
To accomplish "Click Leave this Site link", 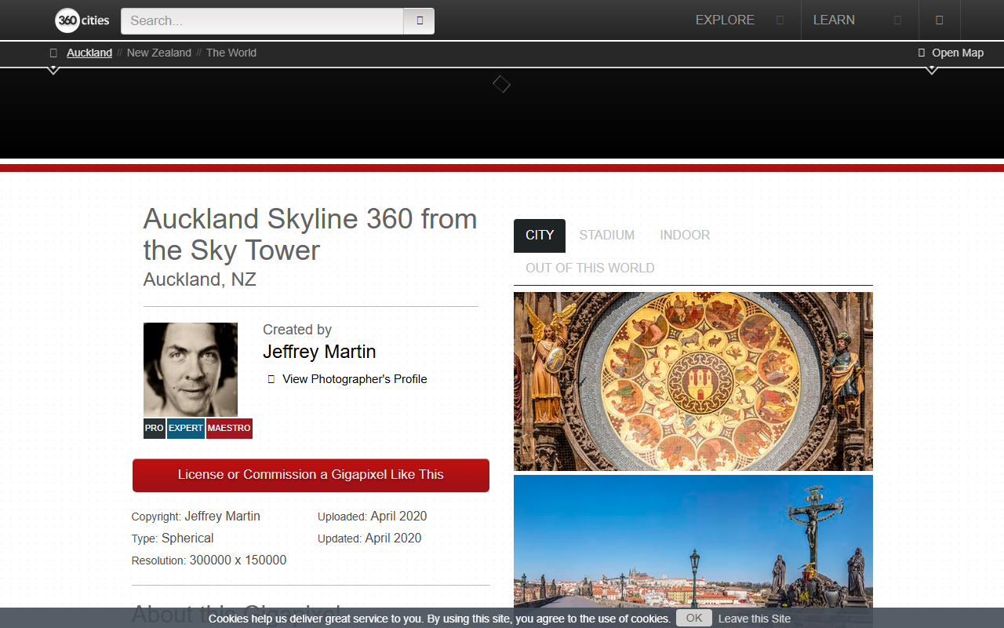I will pos(755,619).
